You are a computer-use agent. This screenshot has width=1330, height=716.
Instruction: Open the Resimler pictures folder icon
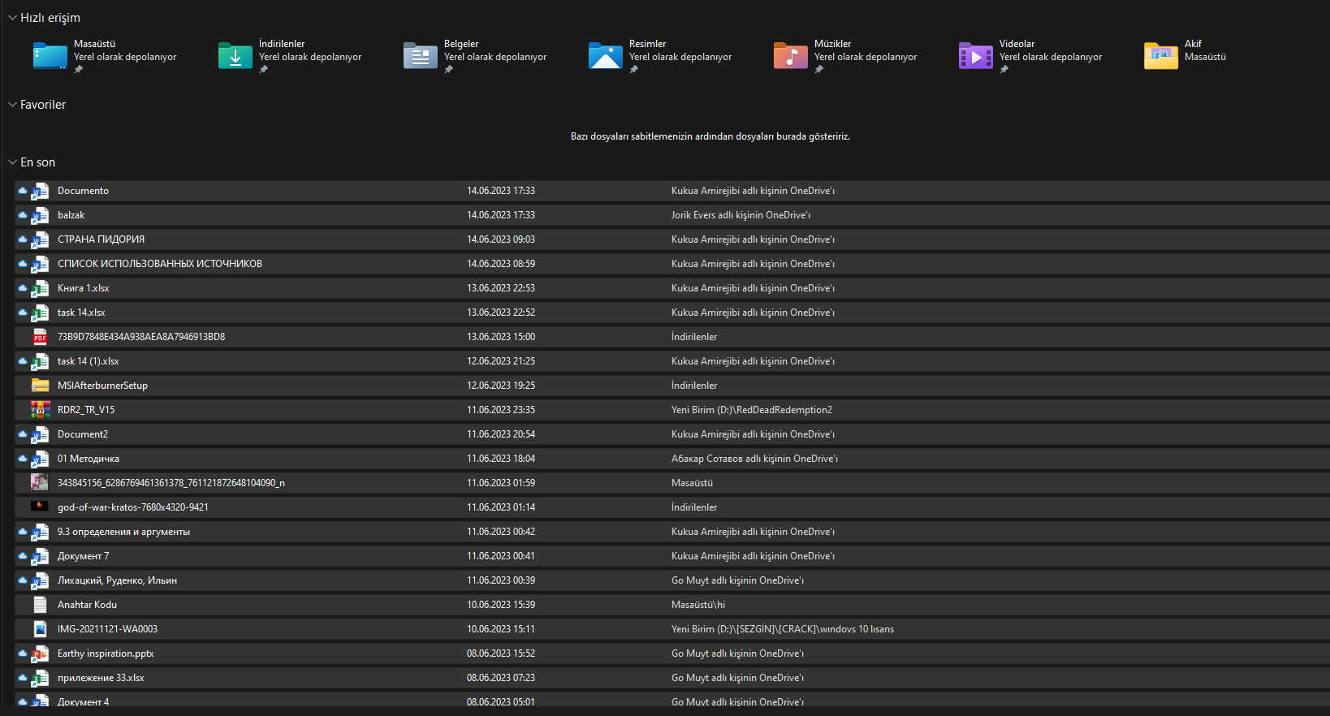pyautogui.click(x=606, y=56)
